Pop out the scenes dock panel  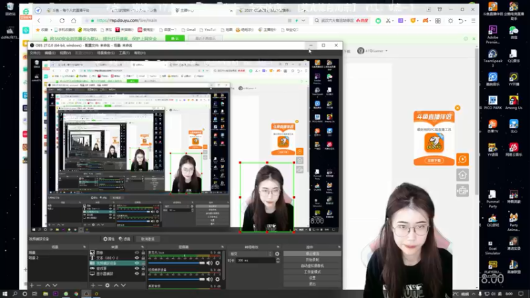tap(85, 247)
